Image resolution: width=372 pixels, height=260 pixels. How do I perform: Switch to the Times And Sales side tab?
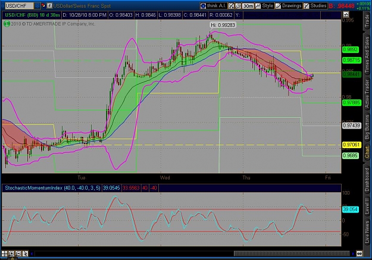point(367,54)
